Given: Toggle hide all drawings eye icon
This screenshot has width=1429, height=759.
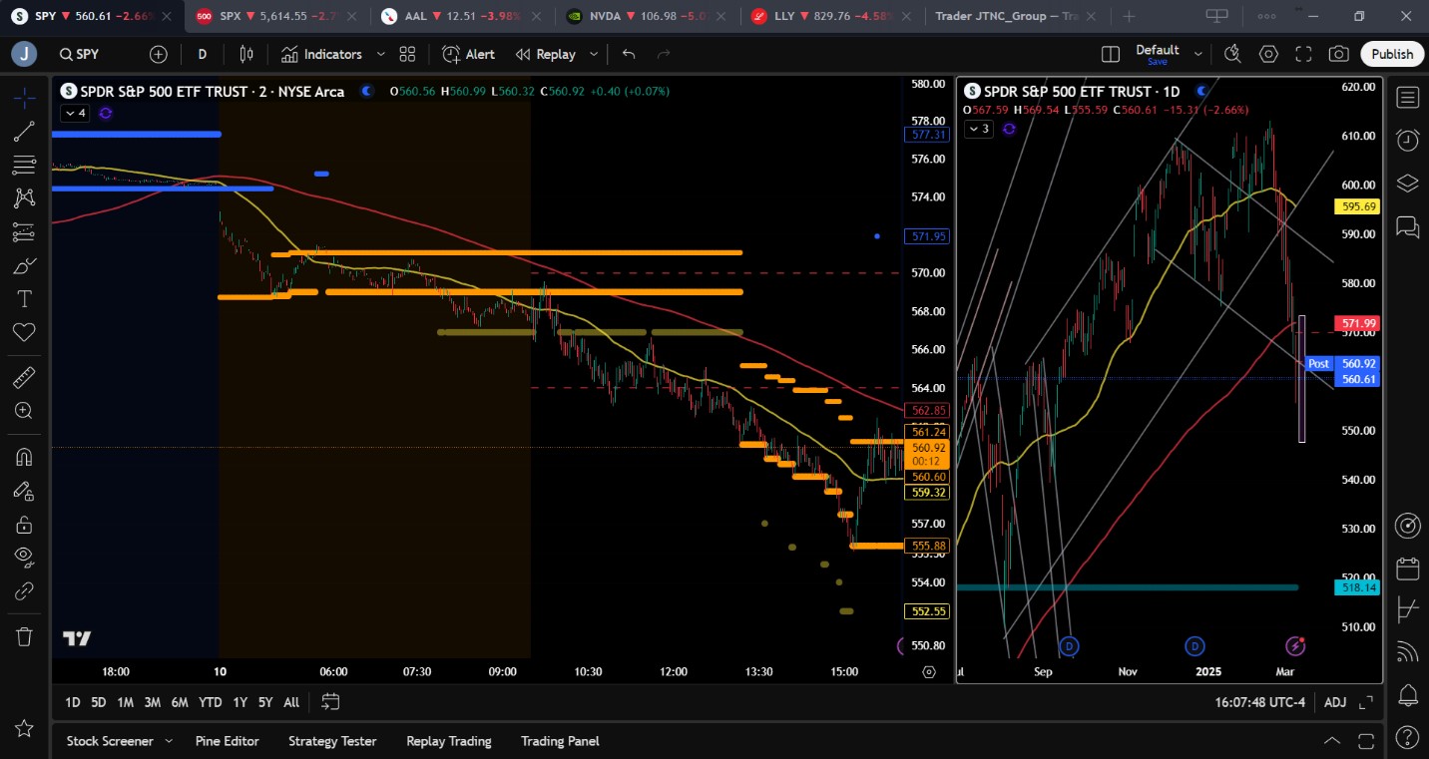Looking at the screenshot, I should tap(25, 557).
